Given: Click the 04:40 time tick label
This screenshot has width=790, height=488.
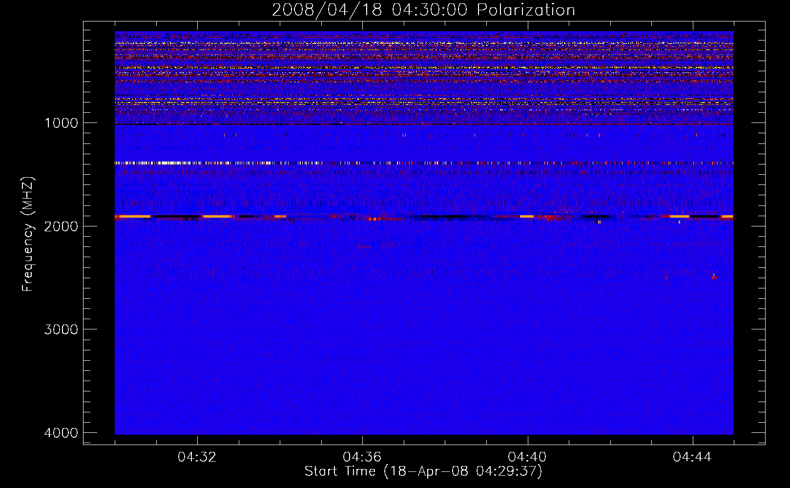Looking at the screenshot, I should click(527, 457).
